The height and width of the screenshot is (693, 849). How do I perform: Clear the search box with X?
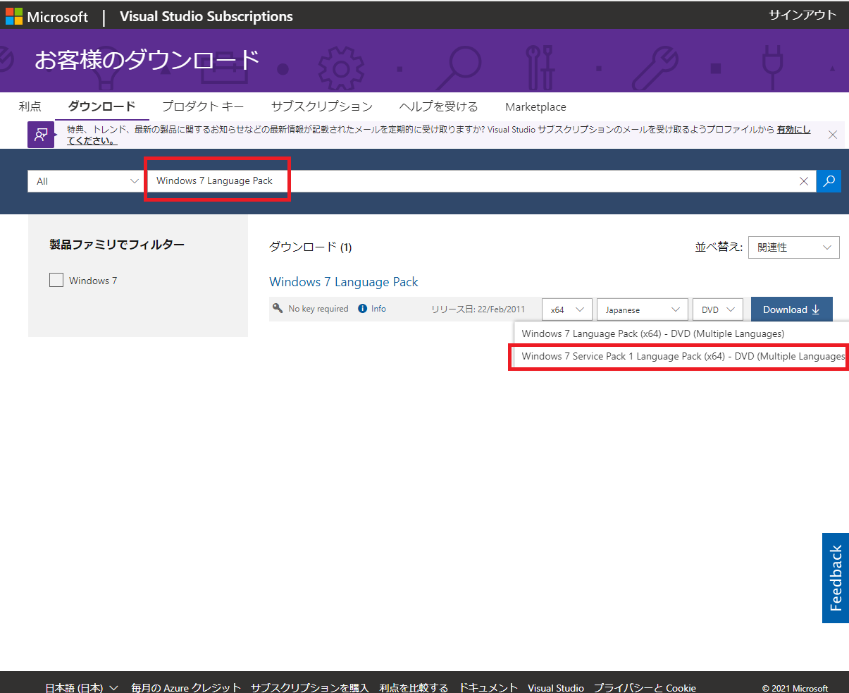(804, 181)
